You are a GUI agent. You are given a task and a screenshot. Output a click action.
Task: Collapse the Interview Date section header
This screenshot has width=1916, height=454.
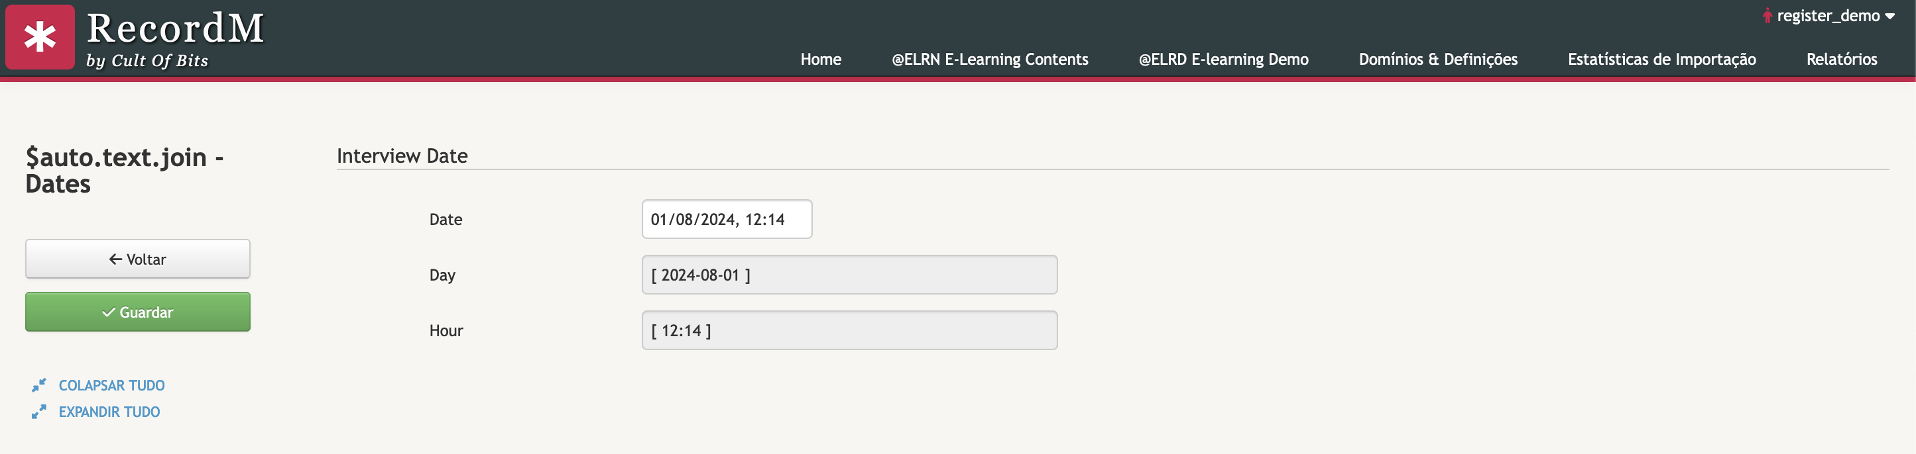tap(402, 156)
